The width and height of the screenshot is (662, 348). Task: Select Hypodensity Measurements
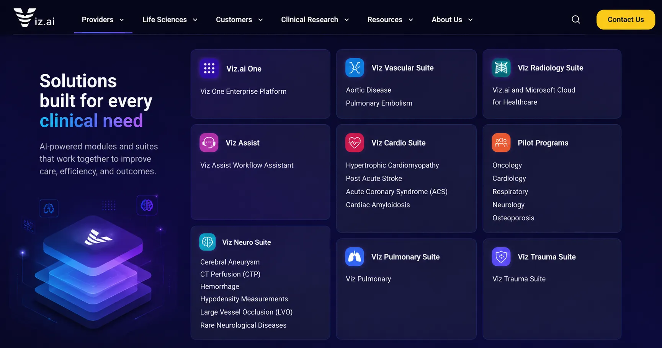coord(244,299)
